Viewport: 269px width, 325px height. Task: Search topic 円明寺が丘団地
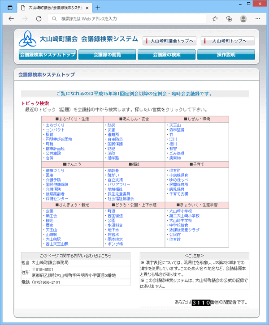click(x=59, y=139)
